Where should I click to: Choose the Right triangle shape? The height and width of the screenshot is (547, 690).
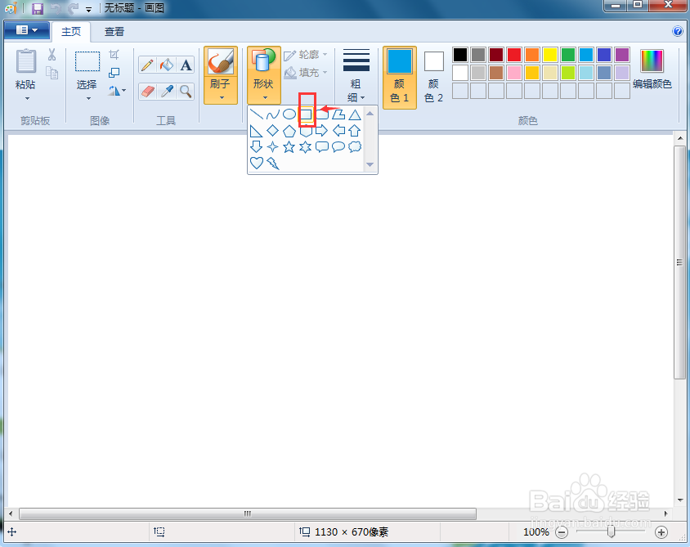(x=256, y=131)
